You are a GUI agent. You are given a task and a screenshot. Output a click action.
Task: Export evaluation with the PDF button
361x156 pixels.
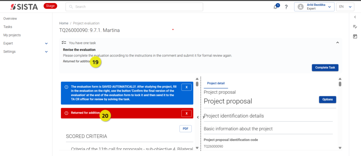(185, 129)
